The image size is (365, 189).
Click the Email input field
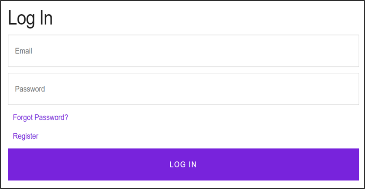click(x=183, y=51)
